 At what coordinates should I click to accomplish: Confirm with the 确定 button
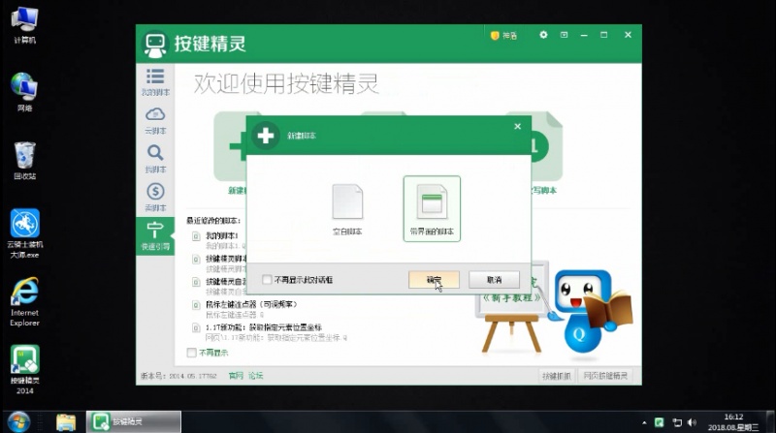pos(434,280)
